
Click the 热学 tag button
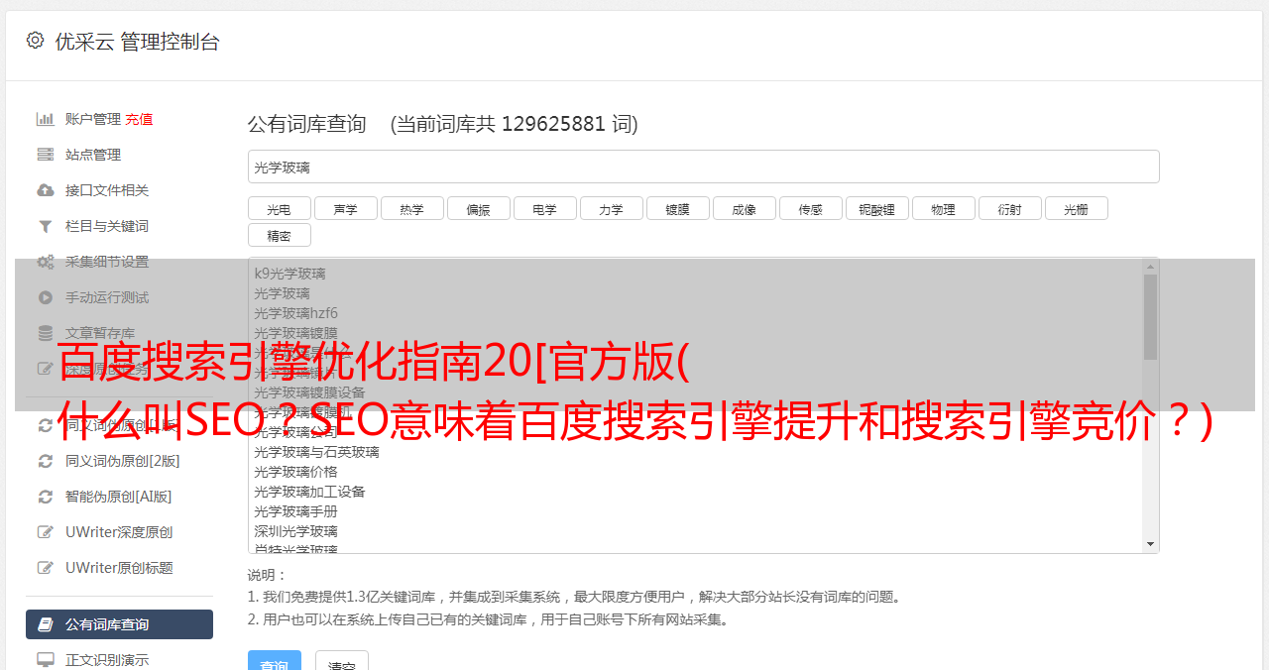point(411,208)
